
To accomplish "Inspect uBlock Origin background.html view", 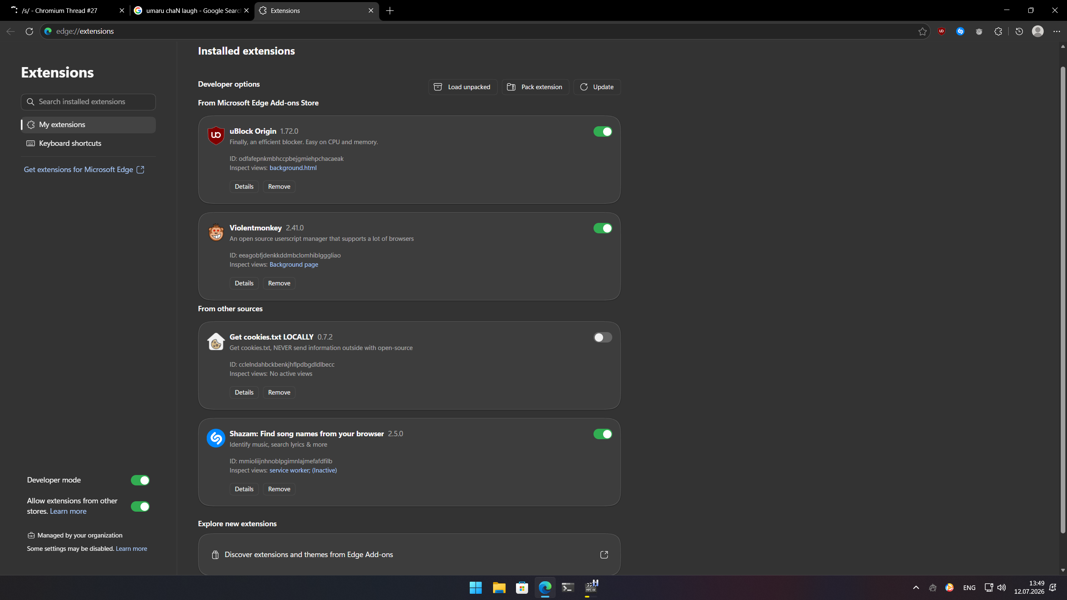I will (293, 168).
